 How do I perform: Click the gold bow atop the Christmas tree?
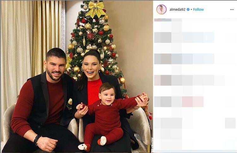click(x=96, y=9)
